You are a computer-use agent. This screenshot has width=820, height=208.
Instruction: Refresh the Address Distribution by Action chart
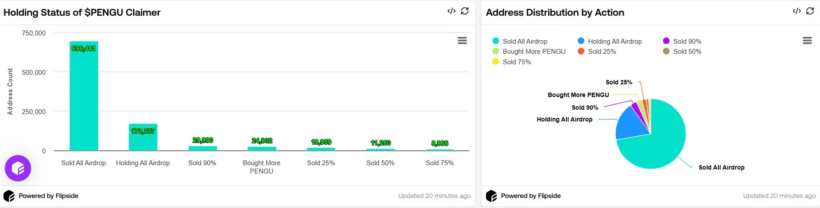pos(810,11)
